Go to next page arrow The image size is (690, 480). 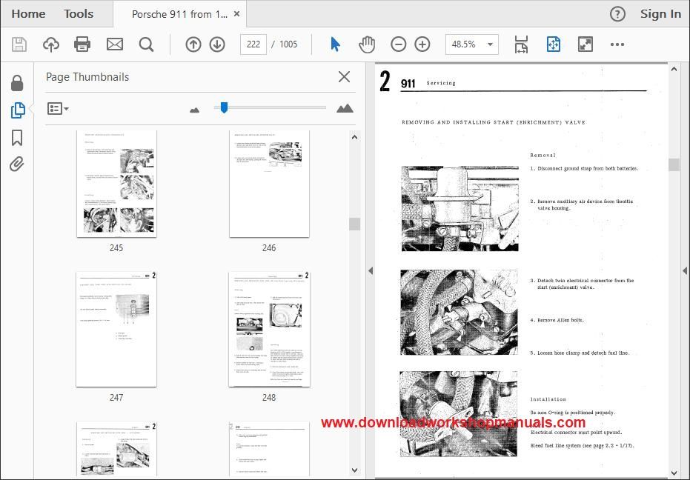pyautogui.click(x=217, y=44)
